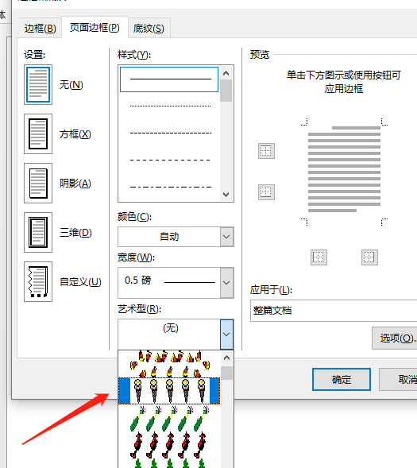Toggle the bottom border button in preview

tap(266, 192)
